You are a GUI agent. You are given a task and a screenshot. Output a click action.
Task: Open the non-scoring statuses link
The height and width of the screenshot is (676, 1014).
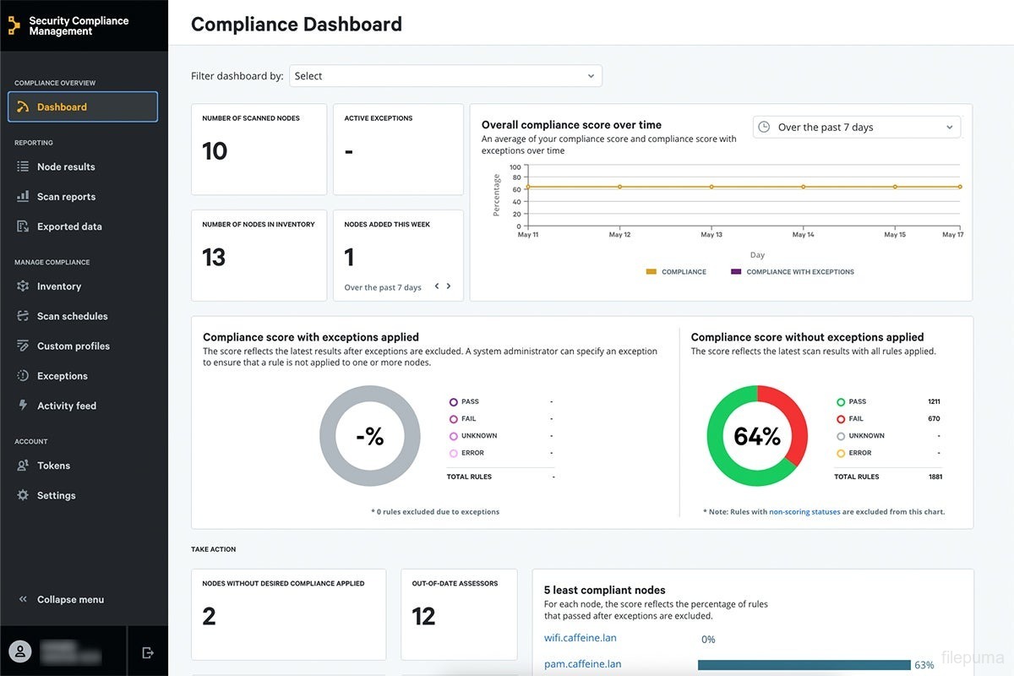click(x=804, y=512)
